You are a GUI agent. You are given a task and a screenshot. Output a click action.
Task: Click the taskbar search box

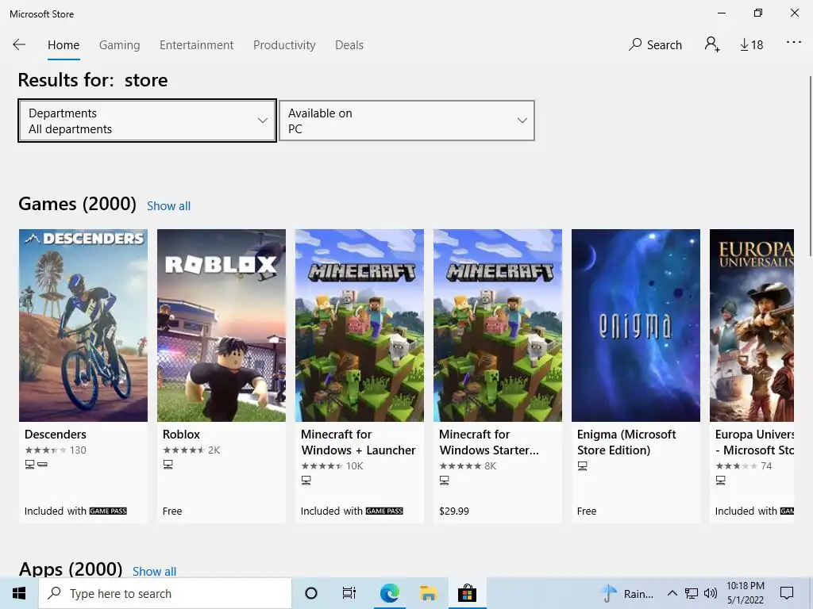[165, 593]
